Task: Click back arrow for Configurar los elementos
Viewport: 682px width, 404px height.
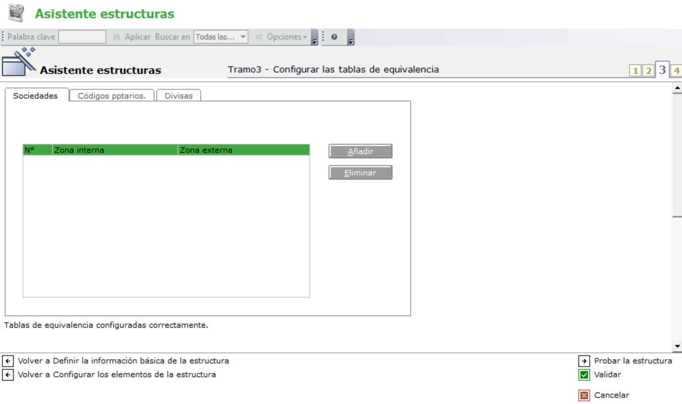Action: 8,375
